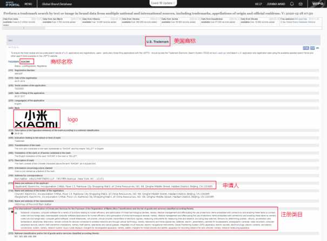Click the Language(s) of the application label
Viewport: 327px width, 241px height.
point(29,100)
